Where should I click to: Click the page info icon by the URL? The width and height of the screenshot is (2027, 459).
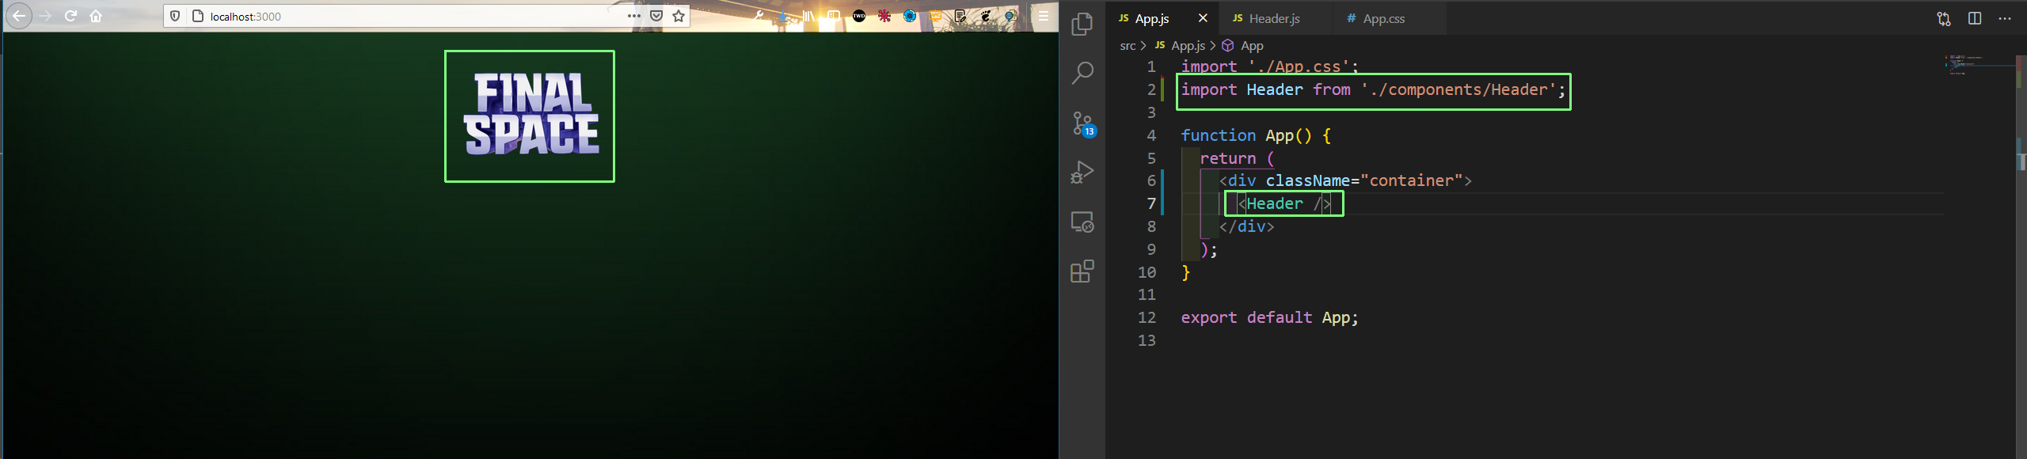[198, 16]
